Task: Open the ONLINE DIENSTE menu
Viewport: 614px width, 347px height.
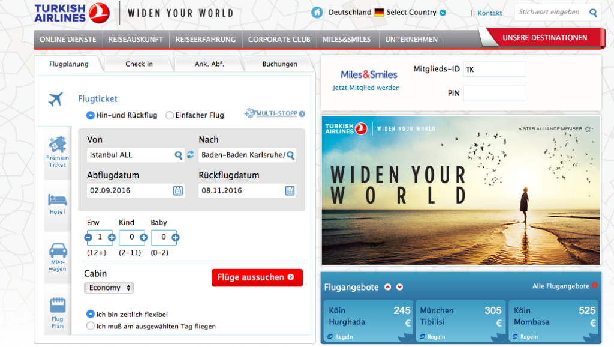Action: click(x=68, y=39)
